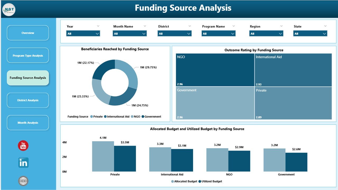Click the NGT logo in the top corner
Viewport: 338px width, 190px height.
click(9, 10)
